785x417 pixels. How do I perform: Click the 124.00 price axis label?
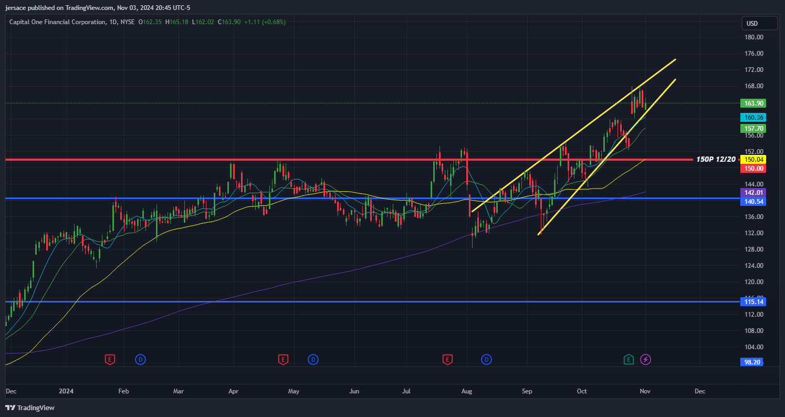tap(753, 266)
